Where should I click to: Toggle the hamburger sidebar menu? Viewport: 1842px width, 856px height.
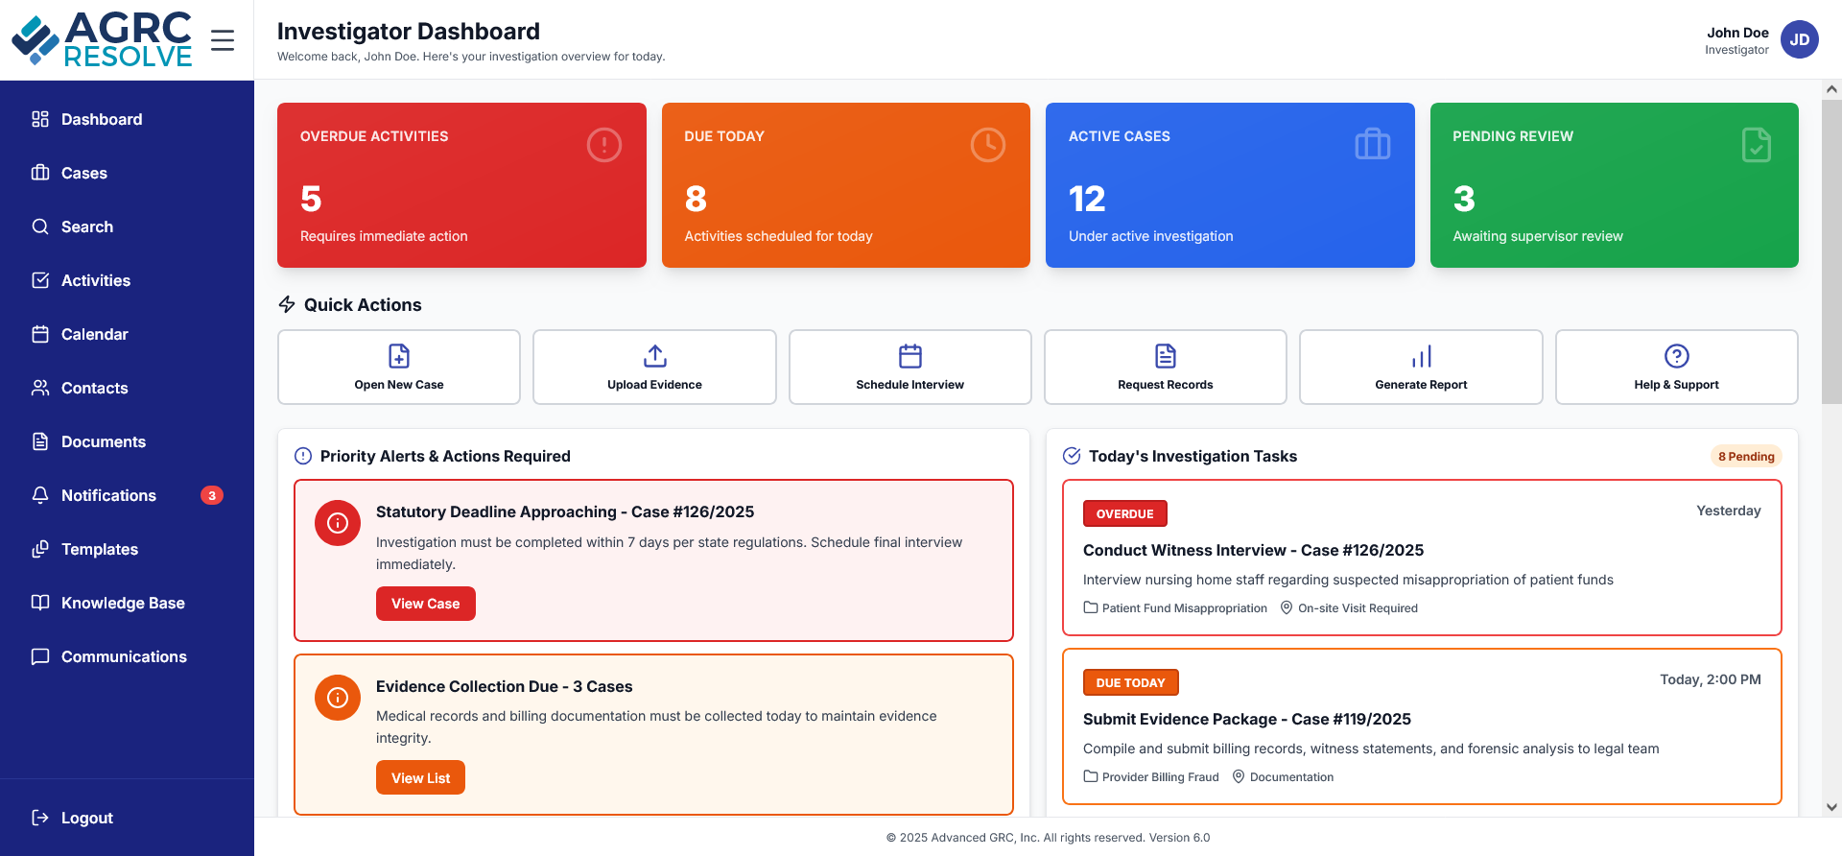point(223,40)
